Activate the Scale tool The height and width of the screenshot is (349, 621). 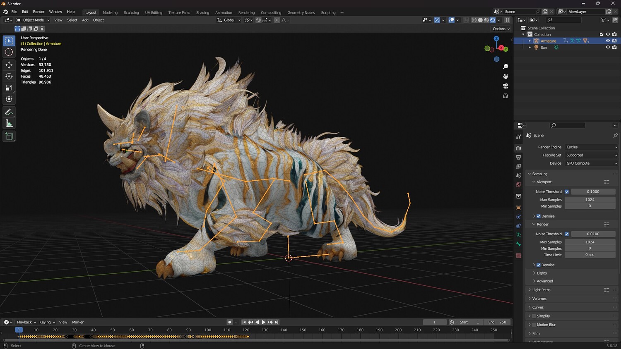coord(9,88)
